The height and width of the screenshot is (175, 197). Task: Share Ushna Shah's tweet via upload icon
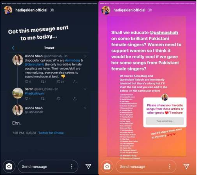pyautogui.click(x=75, y=82)
